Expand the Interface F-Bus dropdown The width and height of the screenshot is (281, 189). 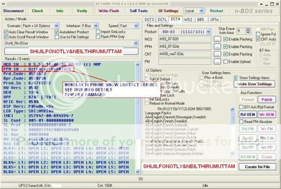[96, 26]
